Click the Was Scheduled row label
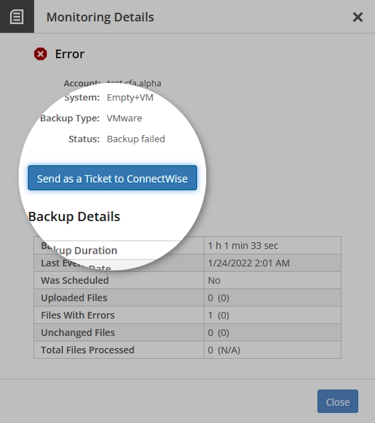The height and width of the screenshot is (423, 375). 75,280
